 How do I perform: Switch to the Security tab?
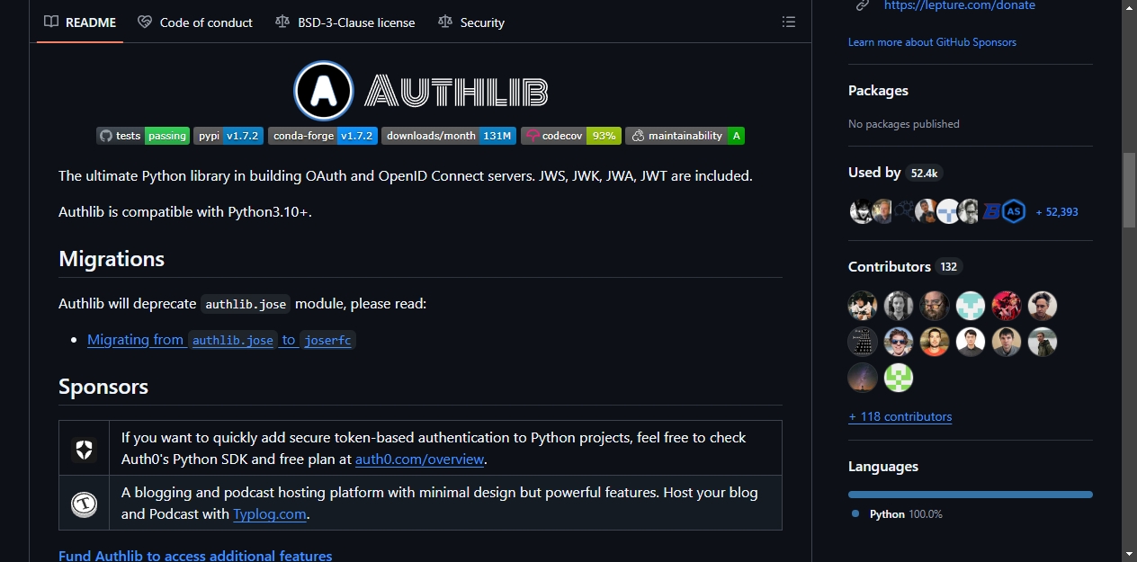click(471, 22)
